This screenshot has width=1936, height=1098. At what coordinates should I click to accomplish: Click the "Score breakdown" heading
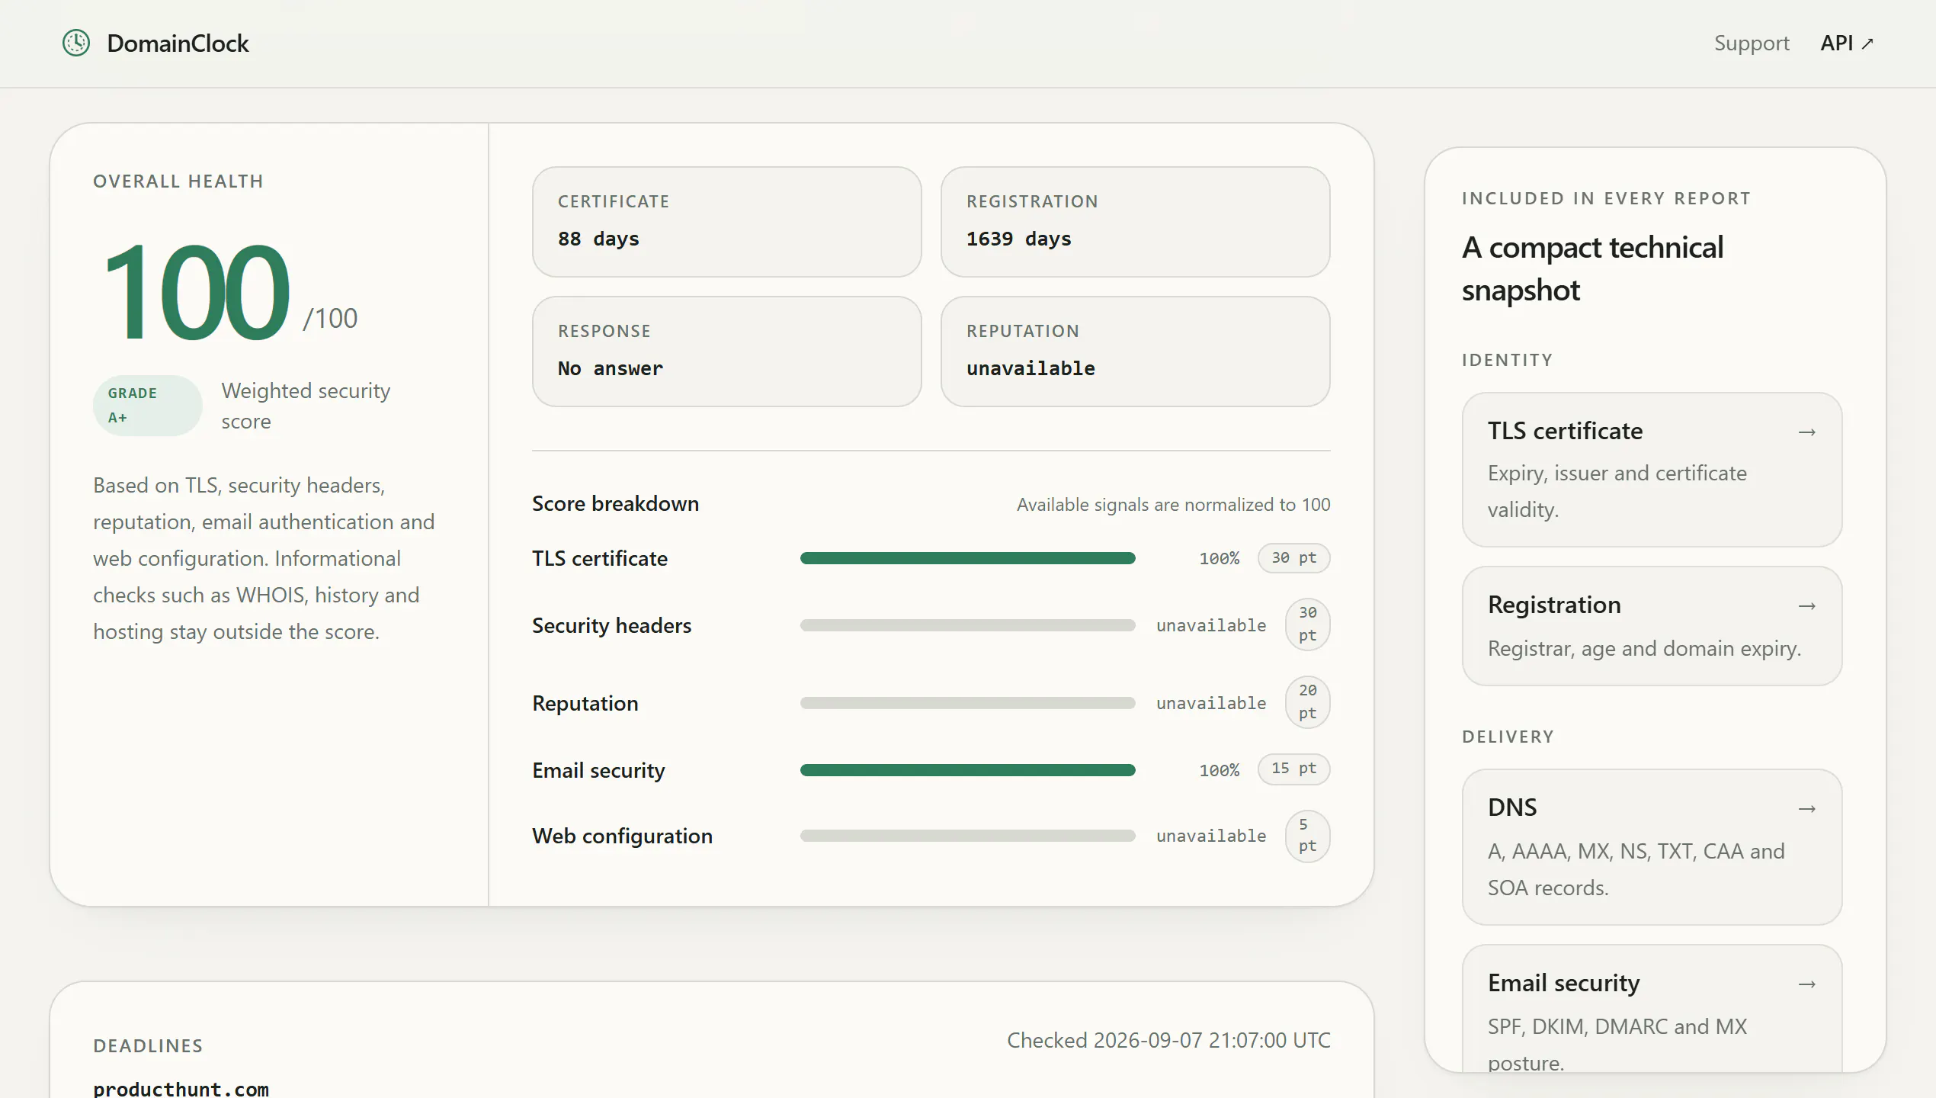tap(615, 504)
